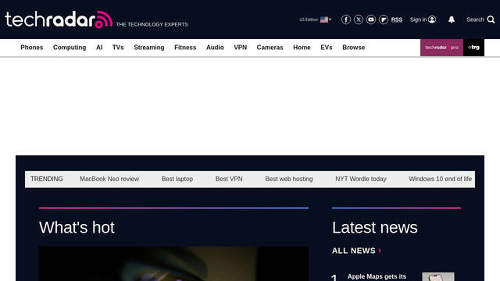Open the Computing menu
Image resolution: width=500 pixels, height=281 pixels.
[x=70, y=48]
